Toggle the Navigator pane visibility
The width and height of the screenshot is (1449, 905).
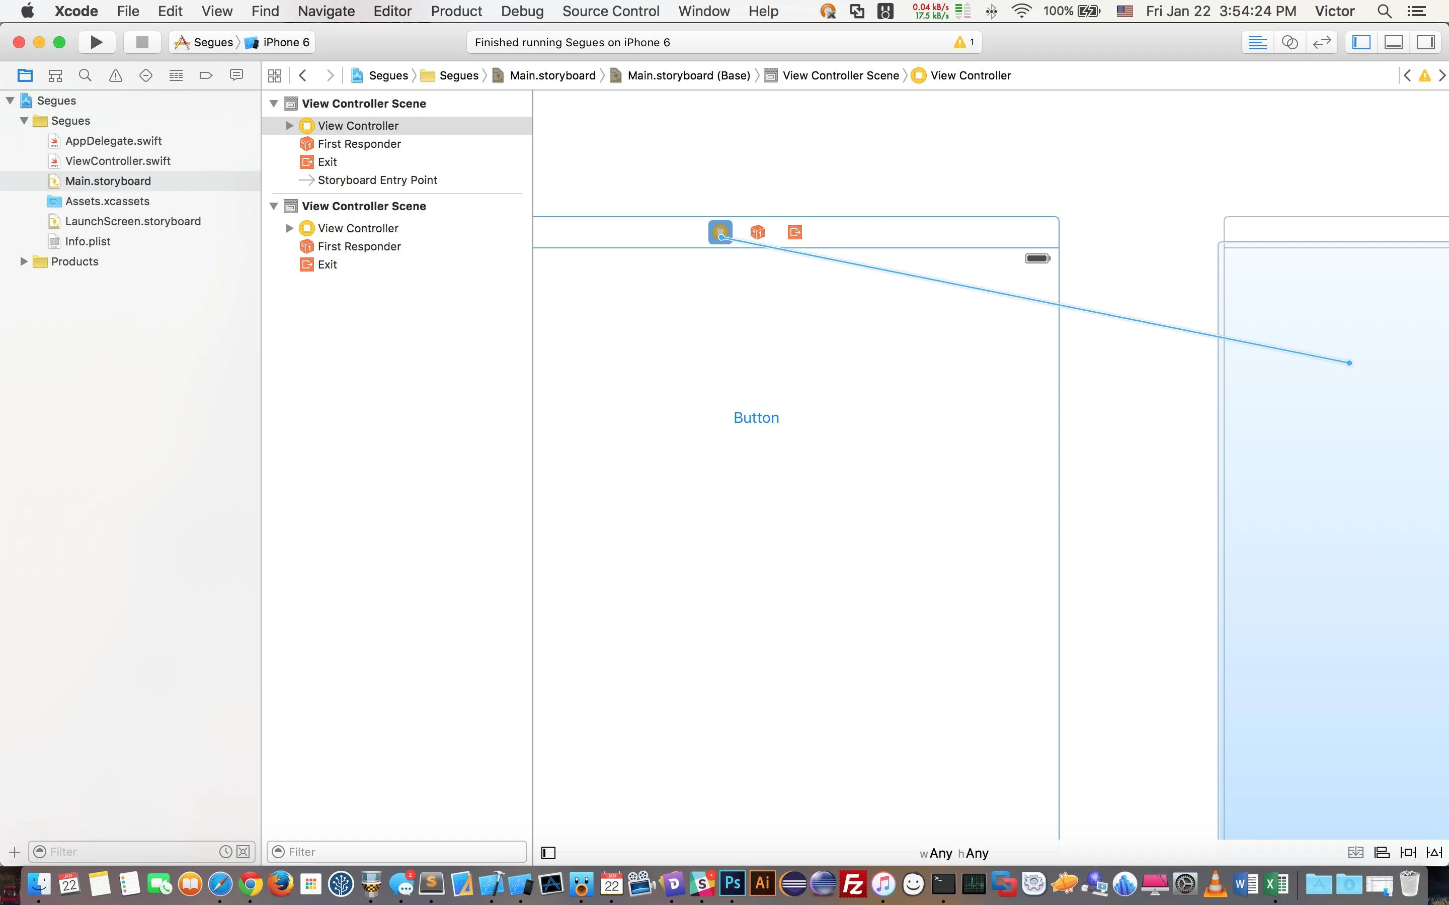1361,42
